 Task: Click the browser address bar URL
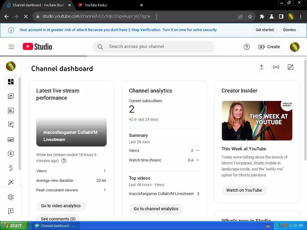click(x=96, y=16)
